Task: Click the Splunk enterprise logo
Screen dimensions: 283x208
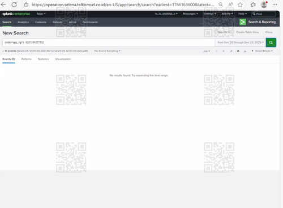Action: [x=16, y=14]
